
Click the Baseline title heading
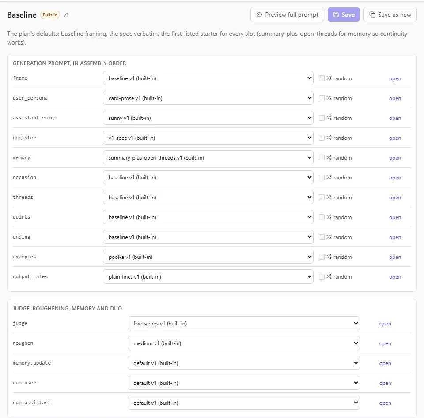pos(22,15)
